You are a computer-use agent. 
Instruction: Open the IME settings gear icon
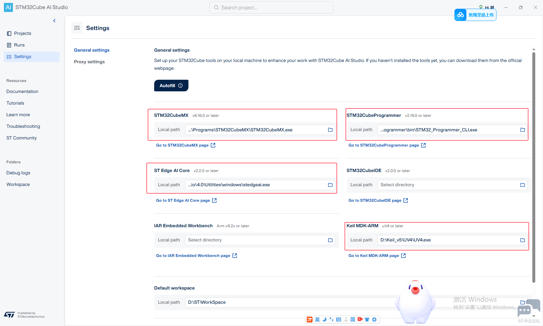pyautogui.click(x=374, y=320)
